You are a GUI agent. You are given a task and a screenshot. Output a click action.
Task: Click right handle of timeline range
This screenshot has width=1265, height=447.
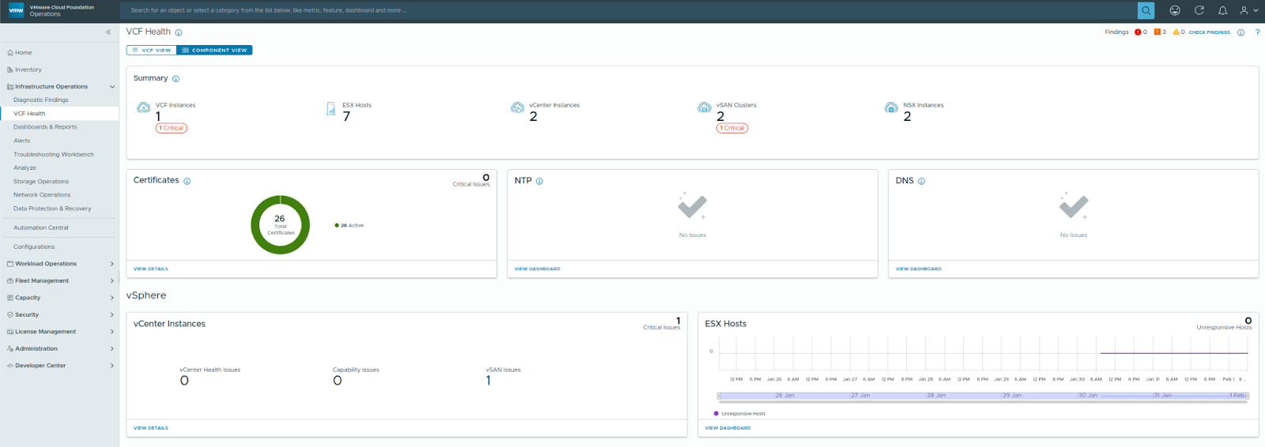click(x=1247, y=395)
